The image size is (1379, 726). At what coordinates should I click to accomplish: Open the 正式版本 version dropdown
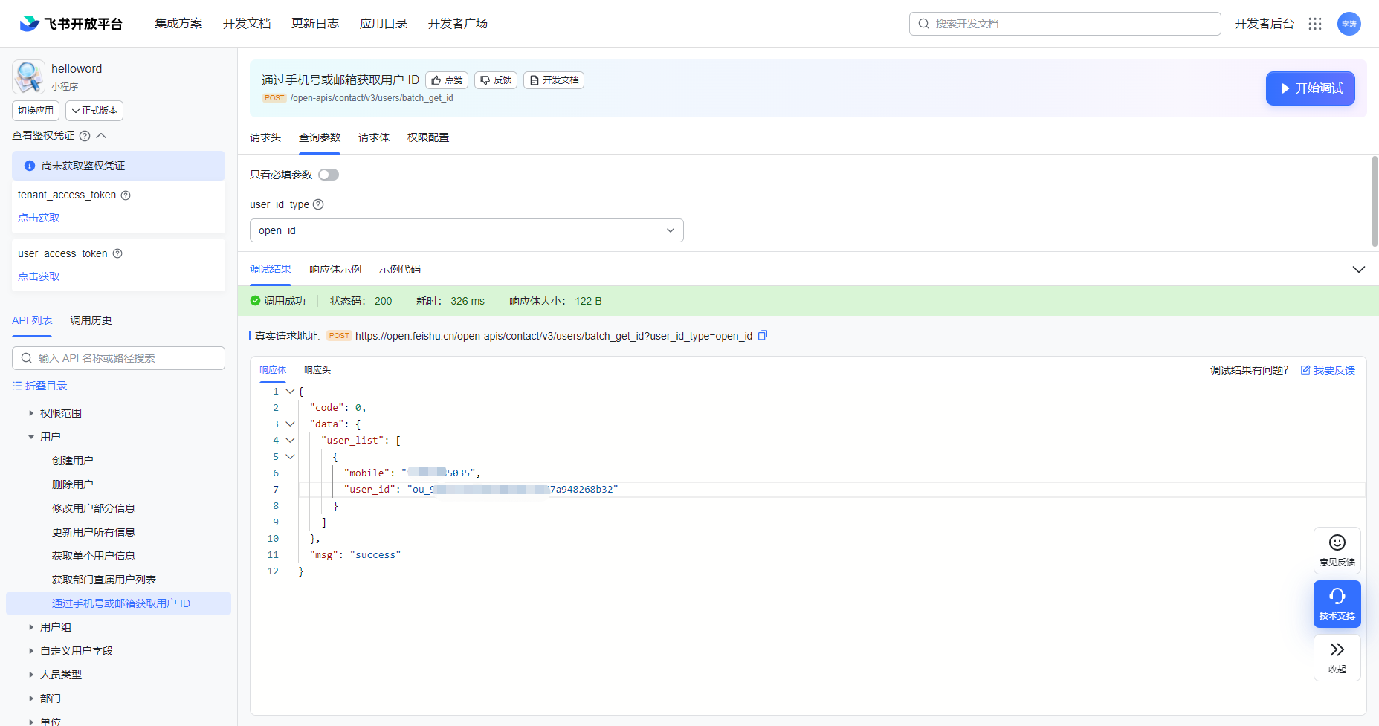click(94, 110)
